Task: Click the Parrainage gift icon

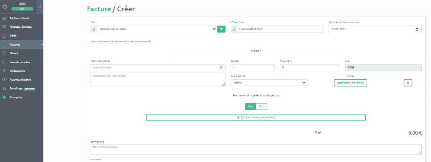Action: coord(4,89)
